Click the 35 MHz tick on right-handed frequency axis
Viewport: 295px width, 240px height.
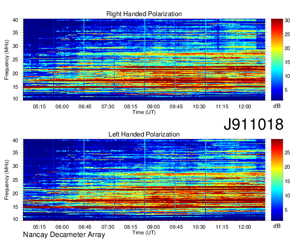coord(15,33)
